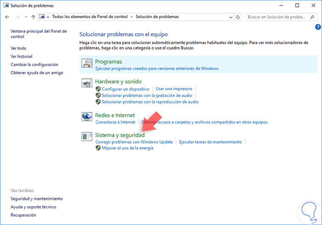
Task: Click the window title bar icon
Action: click(x=6, y=6)
